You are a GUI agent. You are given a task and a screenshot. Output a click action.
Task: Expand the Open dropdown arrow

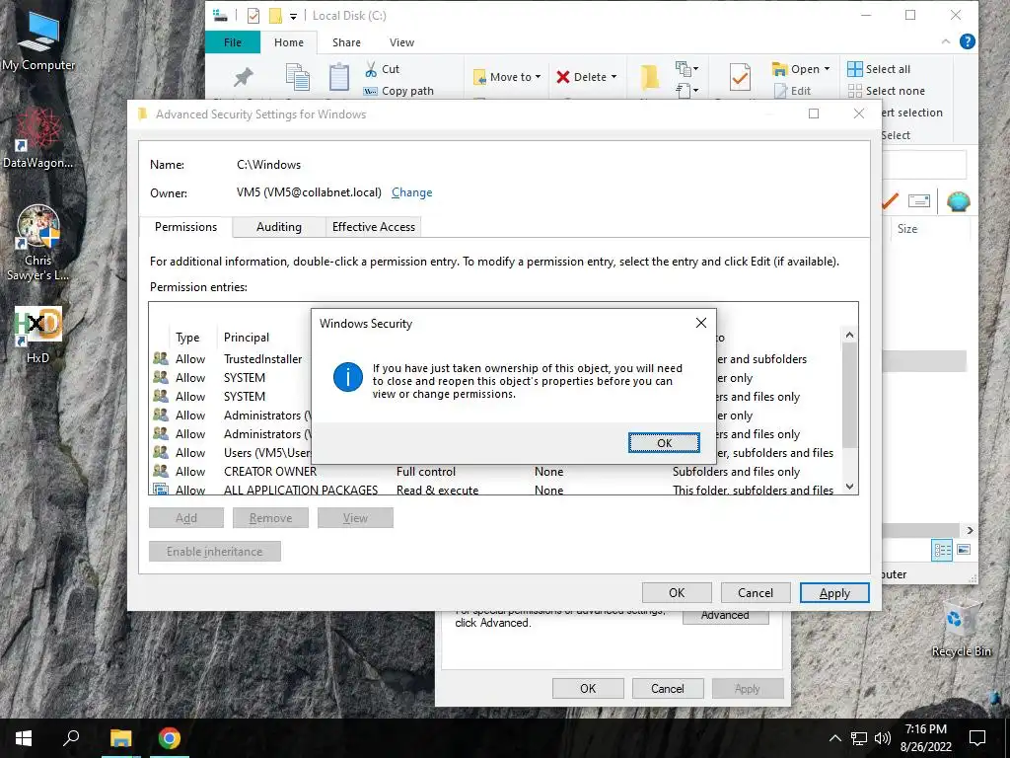tap(828, 69)
